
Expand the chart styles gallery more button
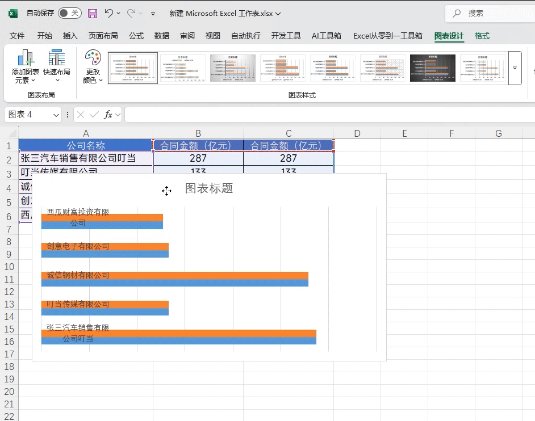(515, 68)
